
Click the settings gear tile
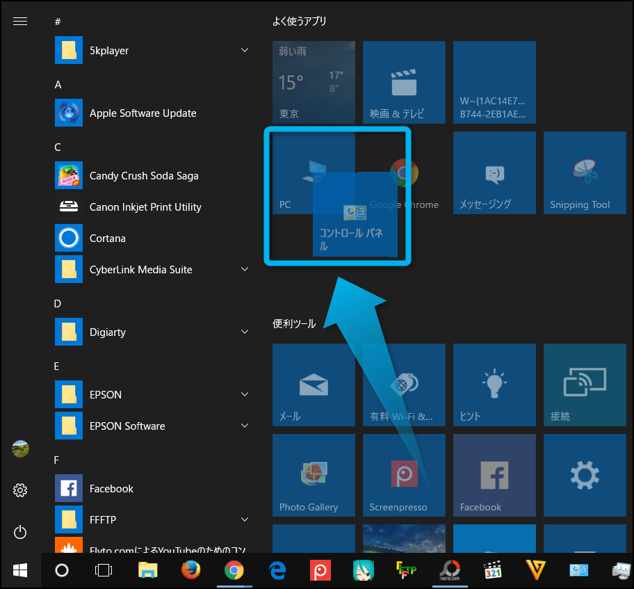click(x=584, y=476)
